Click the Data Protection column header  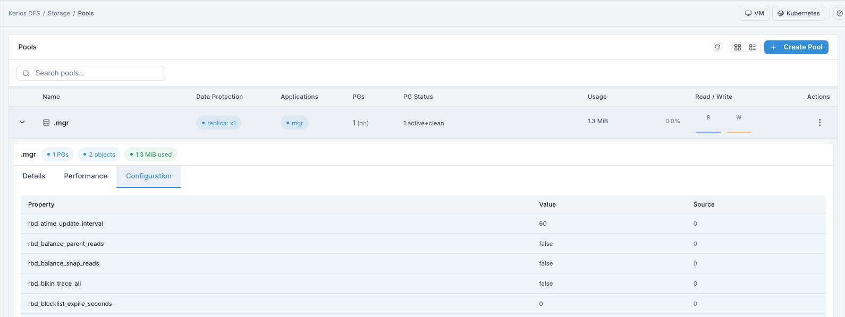tap(219, 97)
